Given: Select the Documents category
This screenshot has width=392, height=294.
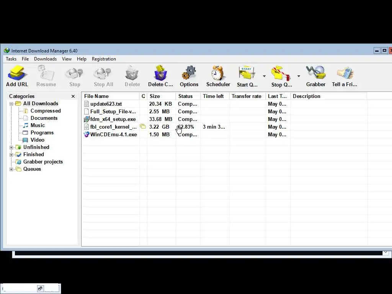Looking at the screenshot, I should coord(44,118).
